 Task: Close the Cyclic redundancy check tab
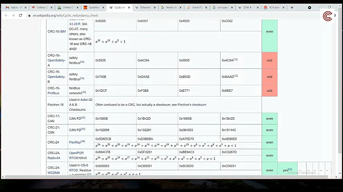[x=129, y=8]
